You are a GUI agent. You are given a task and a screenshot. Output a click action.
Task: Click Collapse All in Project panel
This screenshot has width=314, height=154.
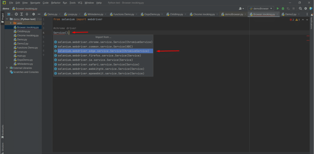pos(27,14)
